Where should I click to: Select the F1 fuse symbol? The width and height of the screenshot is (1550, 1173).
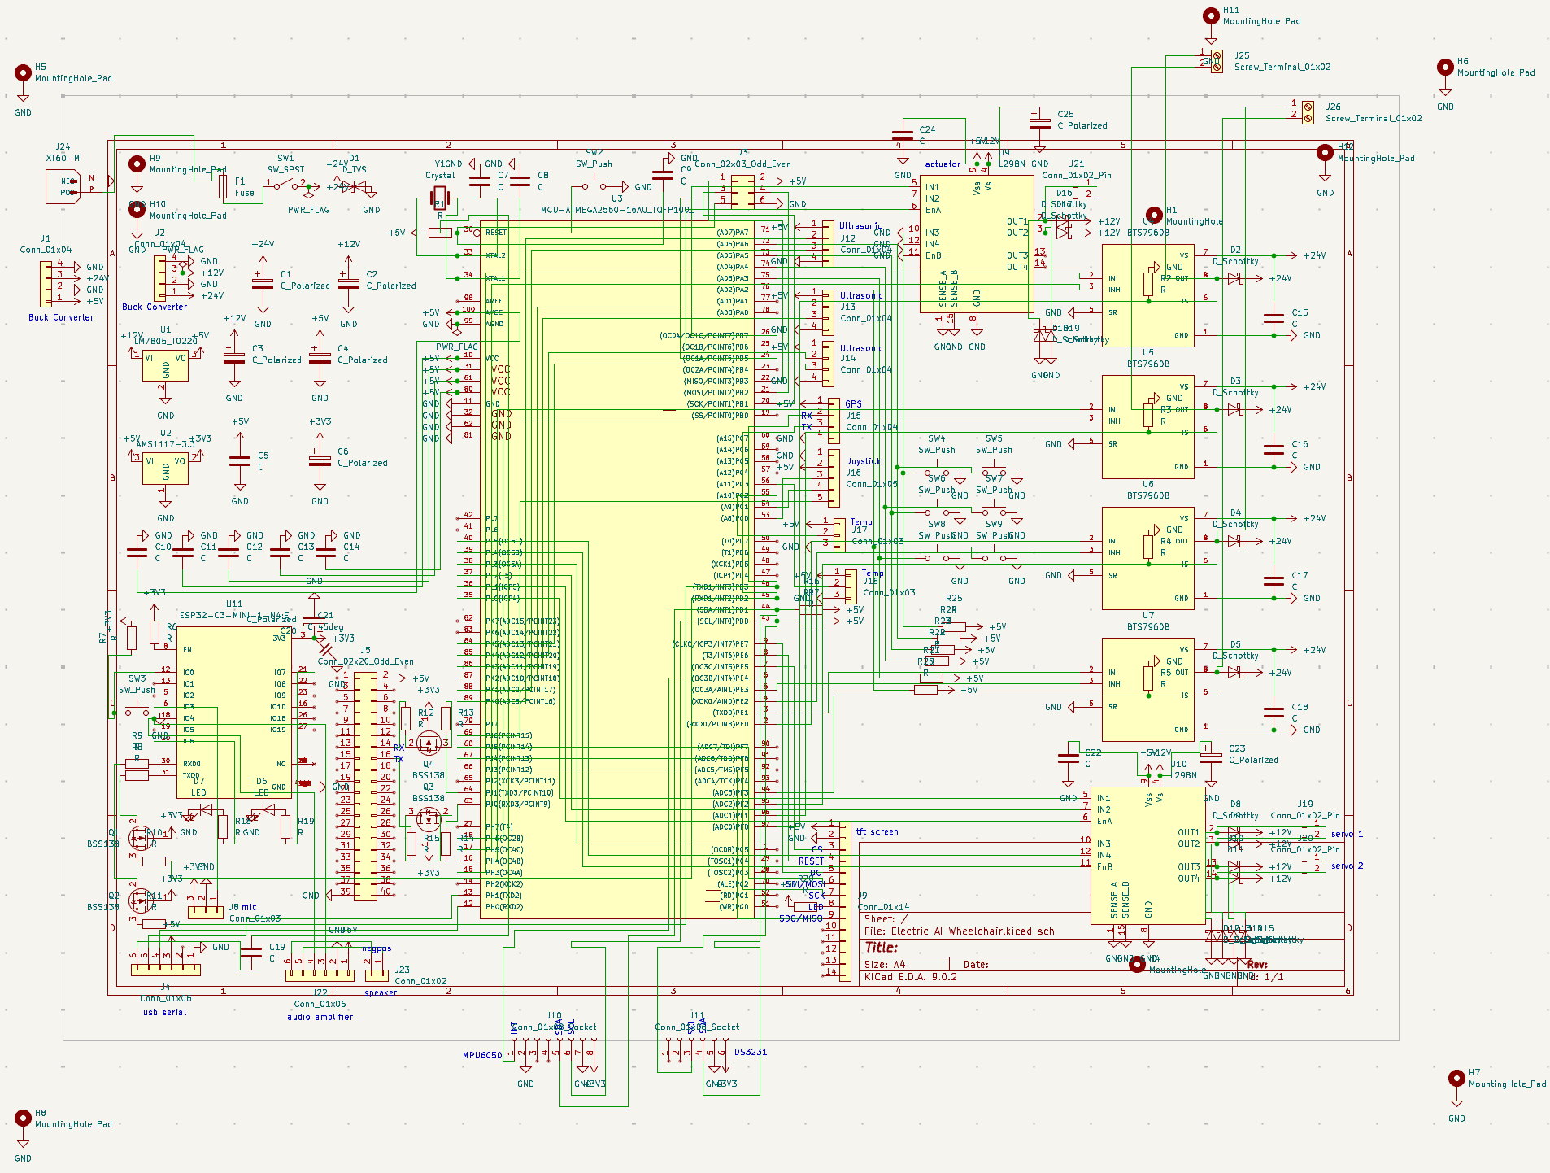(x=223, y=187)
